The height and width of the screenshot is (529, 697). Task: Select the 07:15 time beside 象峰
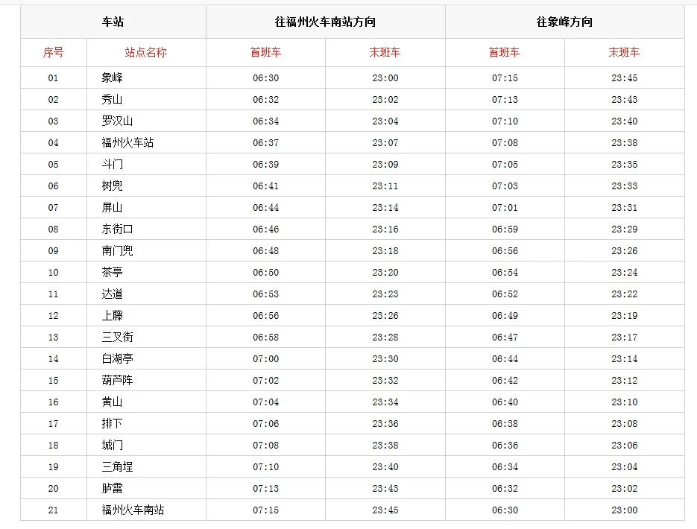(x=505, y=77)
